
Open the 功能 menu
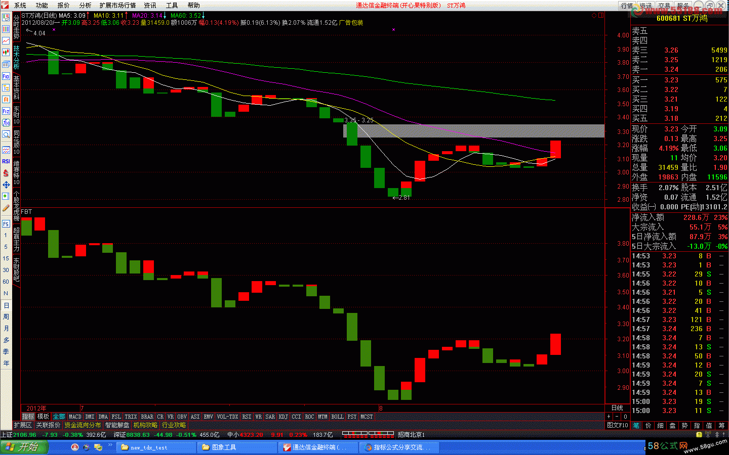[42, 6]
